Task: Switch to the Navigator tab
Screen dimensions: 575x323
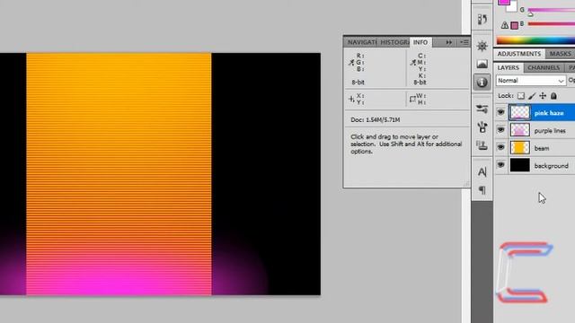Action: pos(361,42)
